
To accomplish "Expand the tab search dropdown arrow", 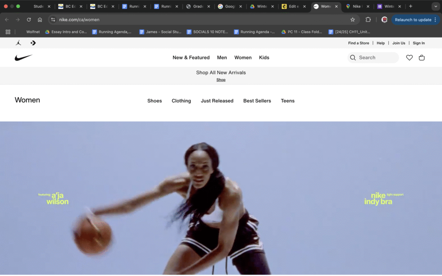I will pos(436,6).
